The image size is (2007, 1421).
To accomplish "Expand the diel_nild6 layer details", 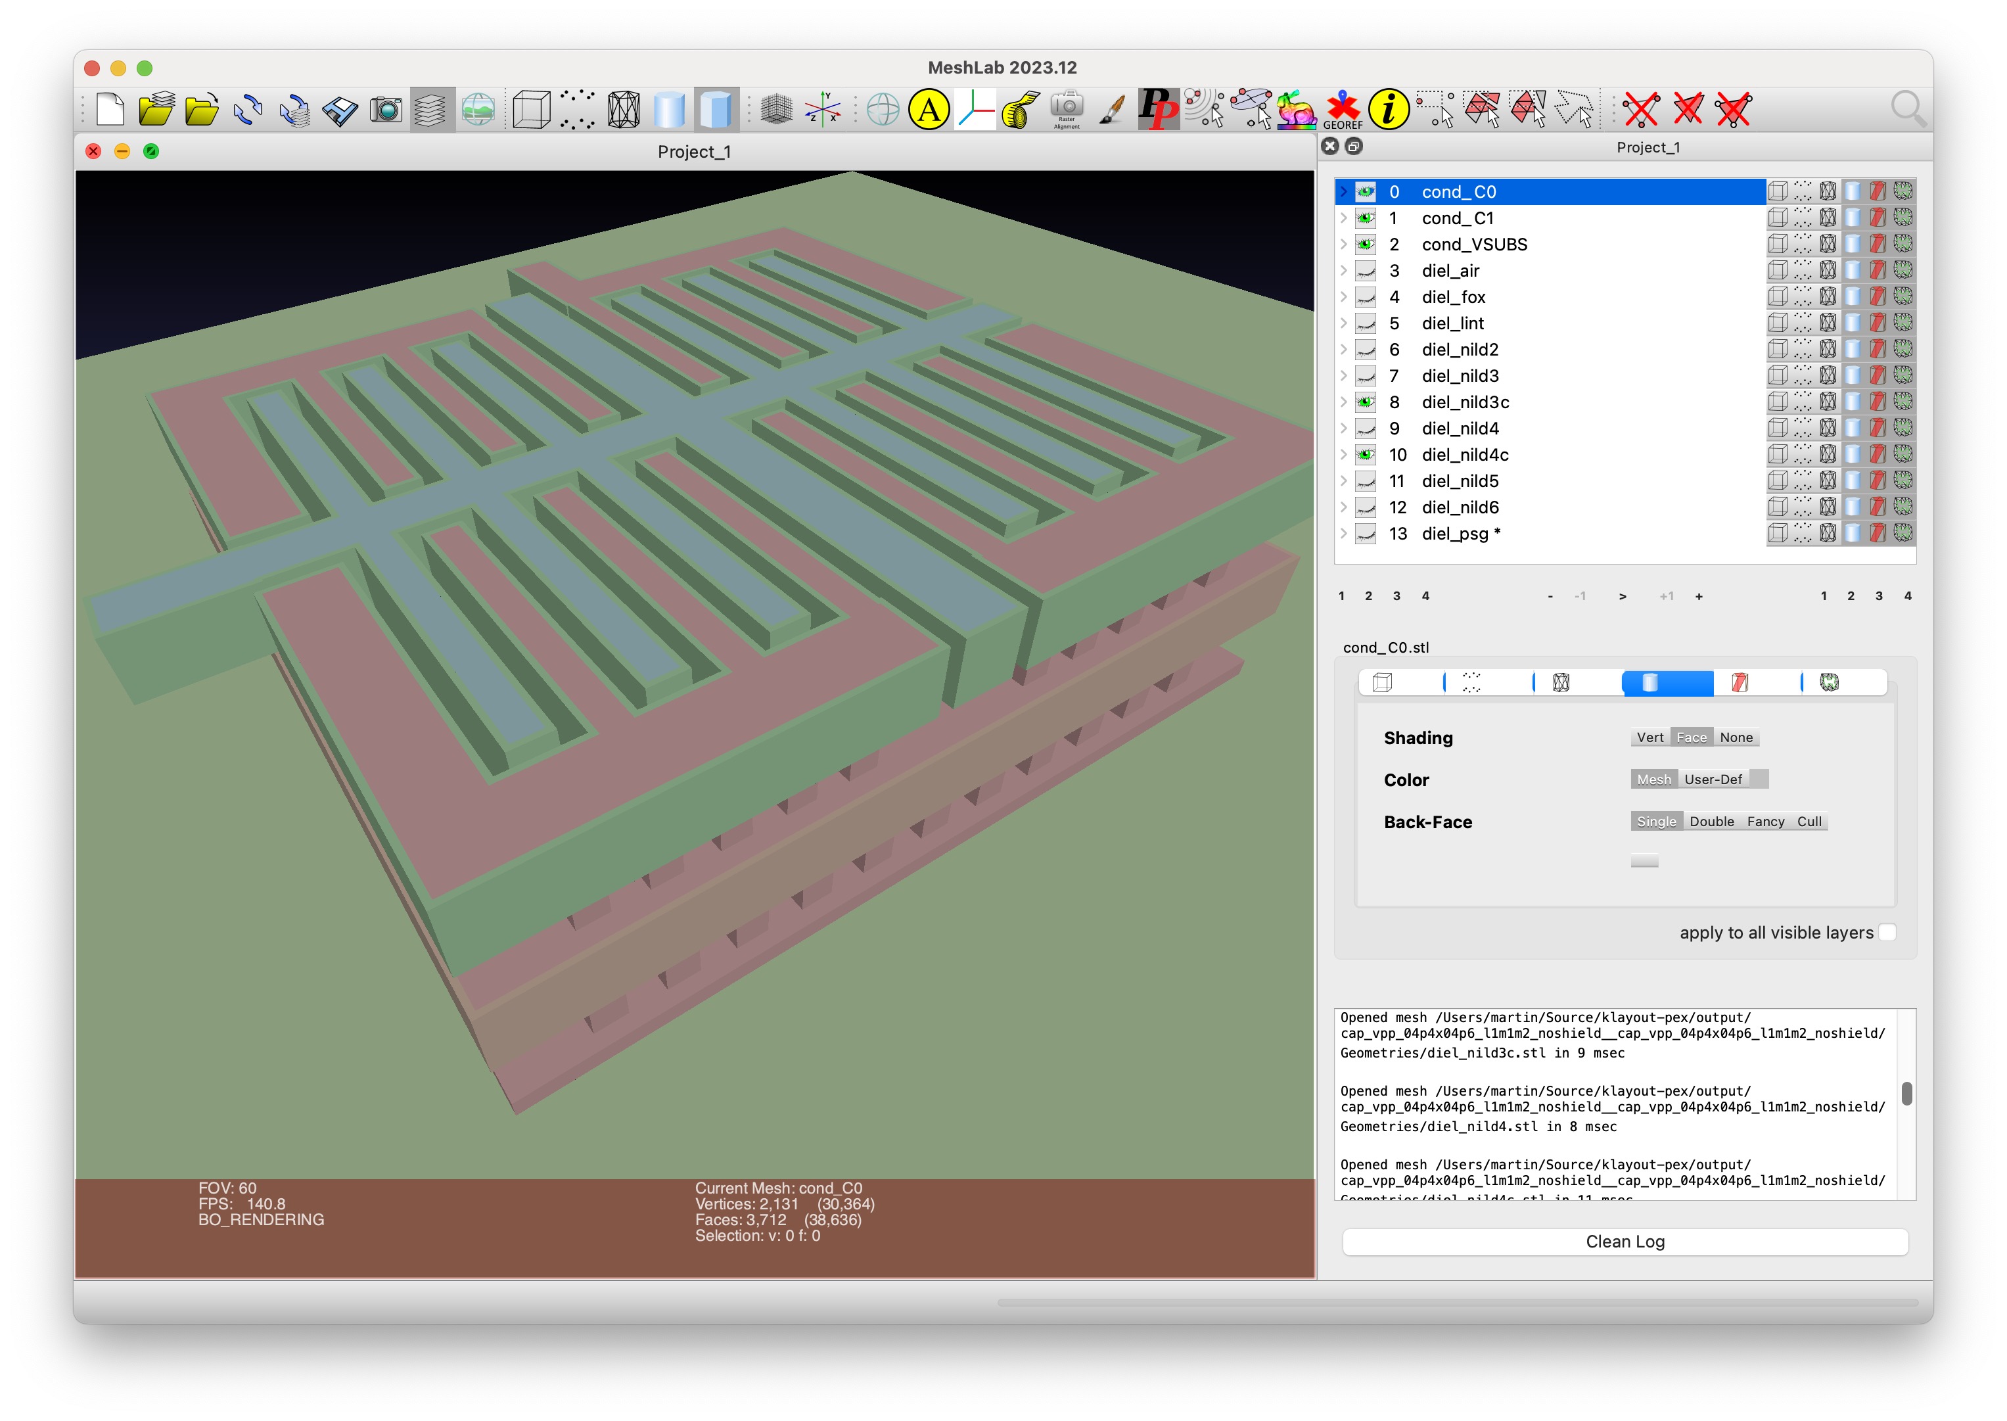I will 1344,507.
